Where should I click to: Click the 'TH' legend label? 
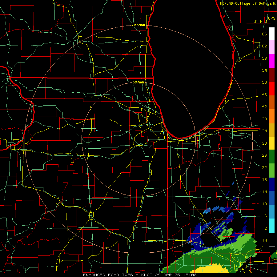tap(264, 240)
